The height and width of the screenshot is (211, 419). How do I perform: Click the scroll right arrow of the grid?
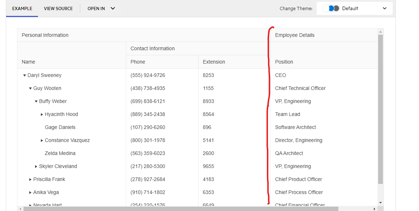click(374, 209)
